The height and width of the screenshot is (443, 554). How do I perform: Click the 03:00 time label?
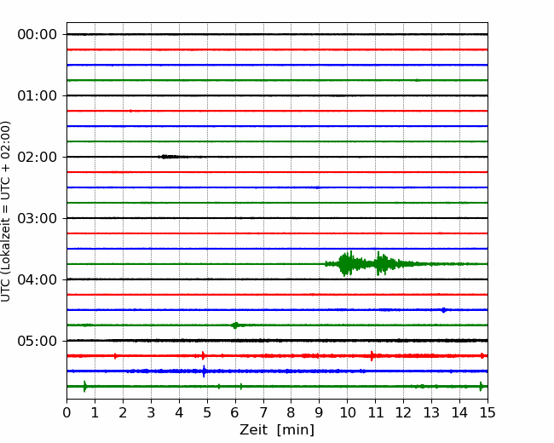[x=38, y=218]
